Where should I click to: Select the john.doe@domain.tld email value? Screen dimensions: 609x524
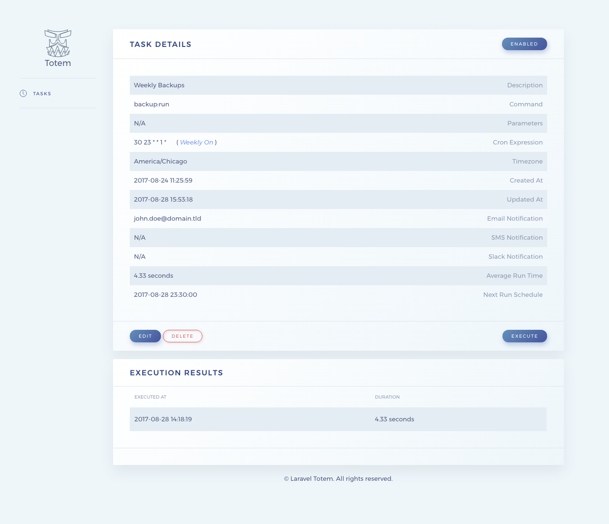point(167,218)
